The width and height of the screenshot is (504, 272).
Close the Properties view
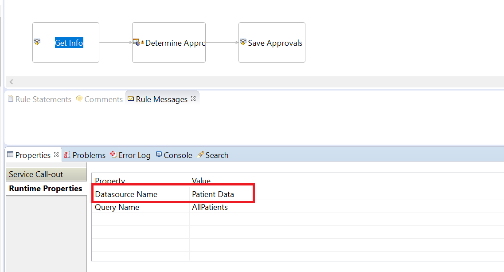pyautogui.click(x=56, y=154)
